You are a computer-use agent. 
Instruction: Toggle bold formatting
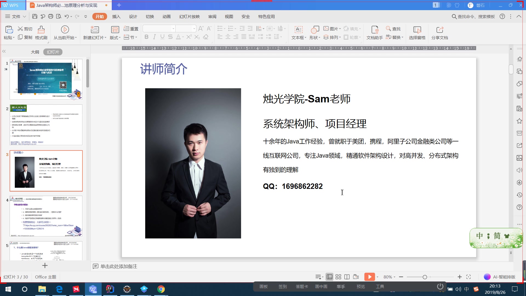click(146, 37)
